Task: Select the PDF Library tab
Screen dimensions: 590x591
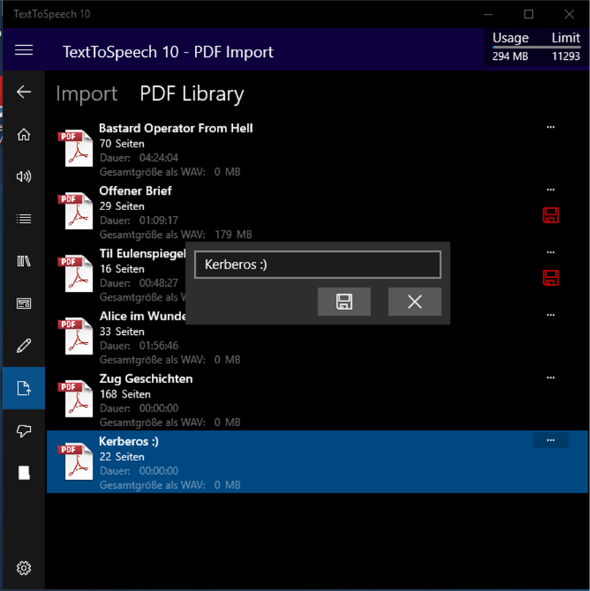Action: click(x=191, y=94)
